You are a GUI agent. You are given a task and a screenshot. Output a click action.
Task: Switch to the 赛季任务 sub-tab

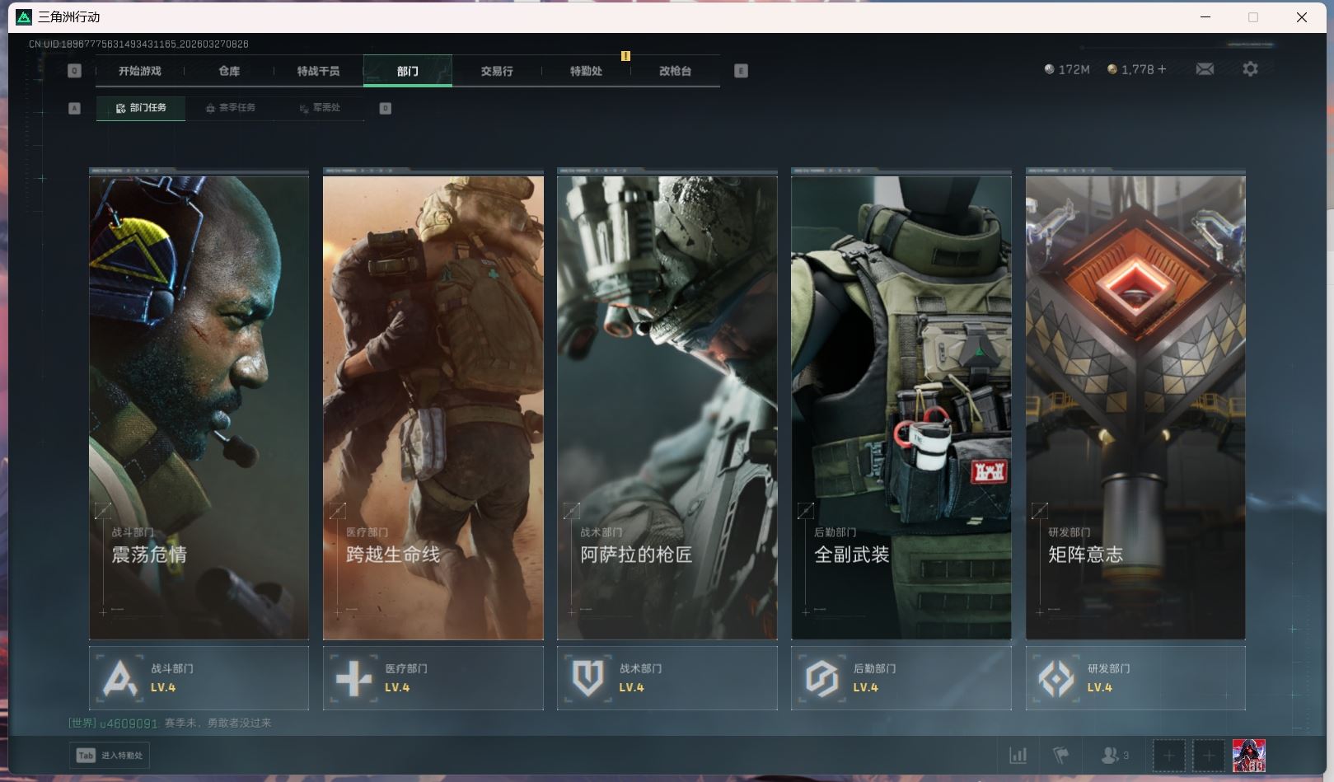(x=231, y=108)
